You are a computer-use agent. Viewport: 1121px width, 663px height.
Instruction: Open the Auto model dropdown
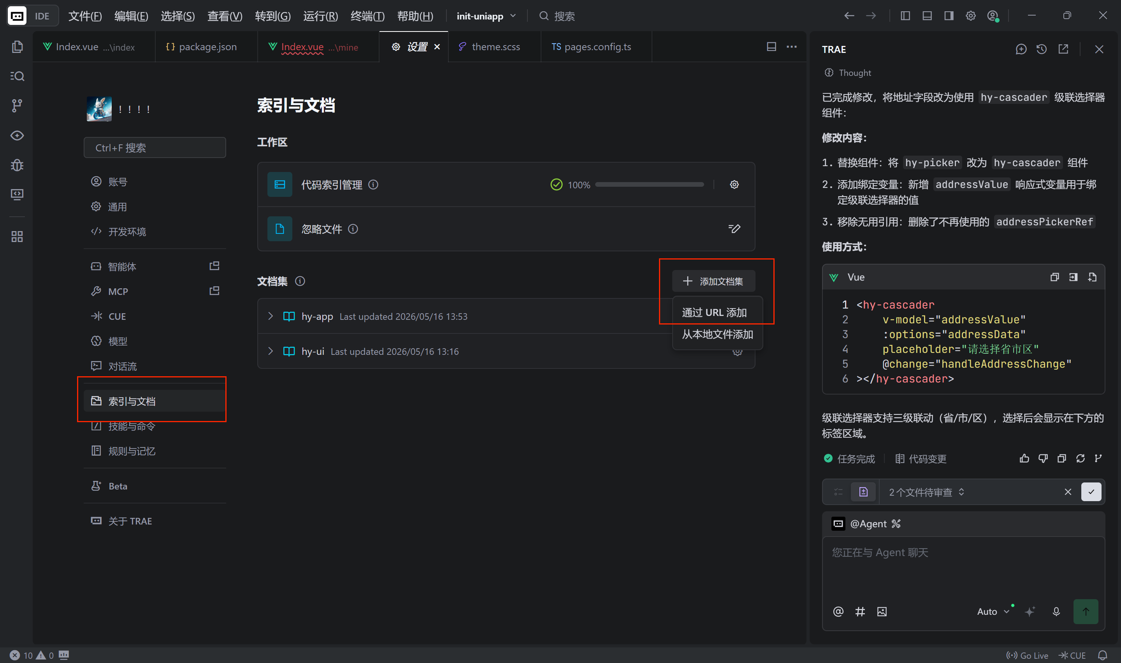(x=993, y=611)
